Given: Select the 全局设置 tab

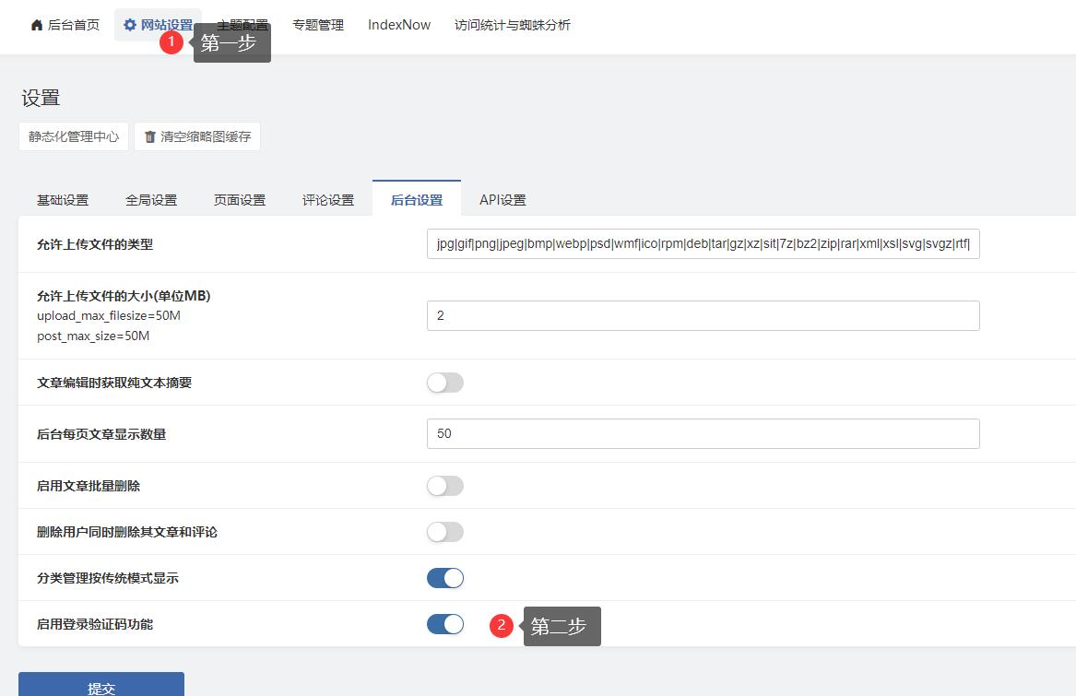Looking at the screenshot, I should point(151,200).
